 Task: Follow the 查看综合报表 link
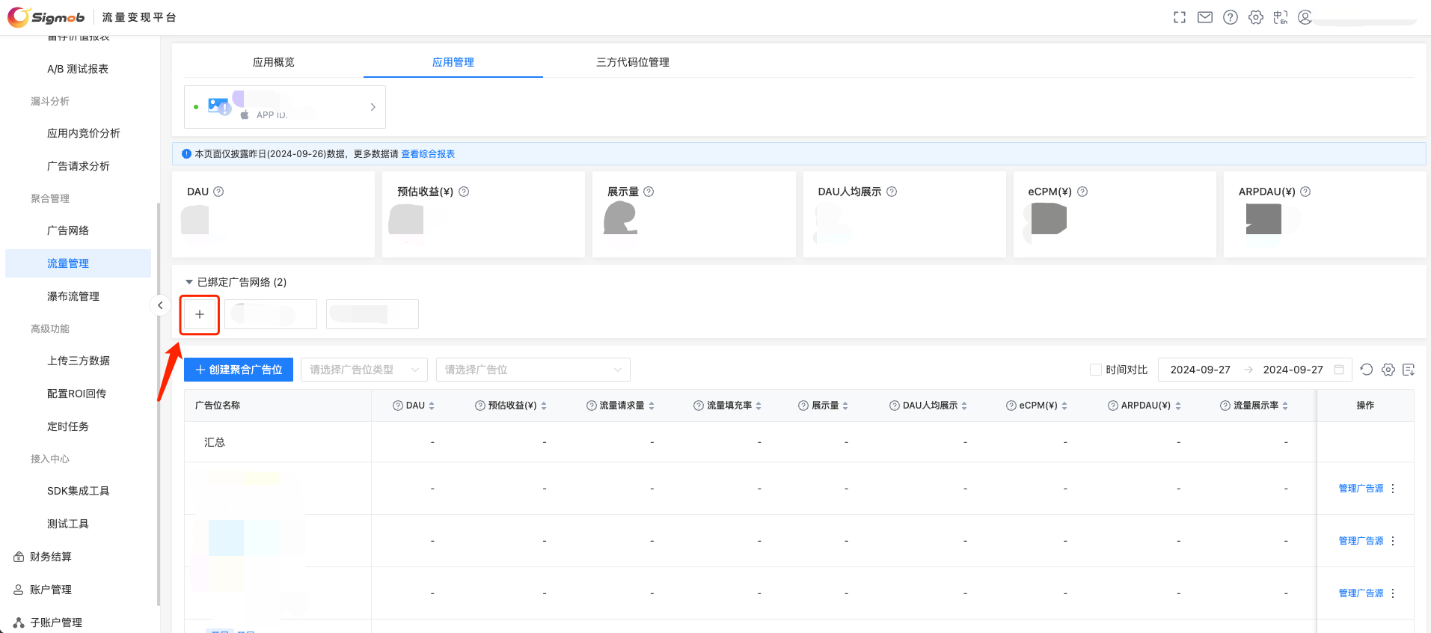[428, 154]
